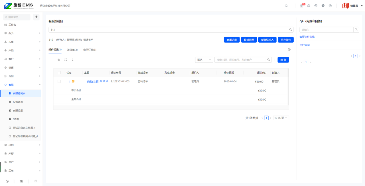Image resolution: width=365 pixels, height=186 pixels.
Task: Click page 1 in table pagination
Action: [266, 118]
